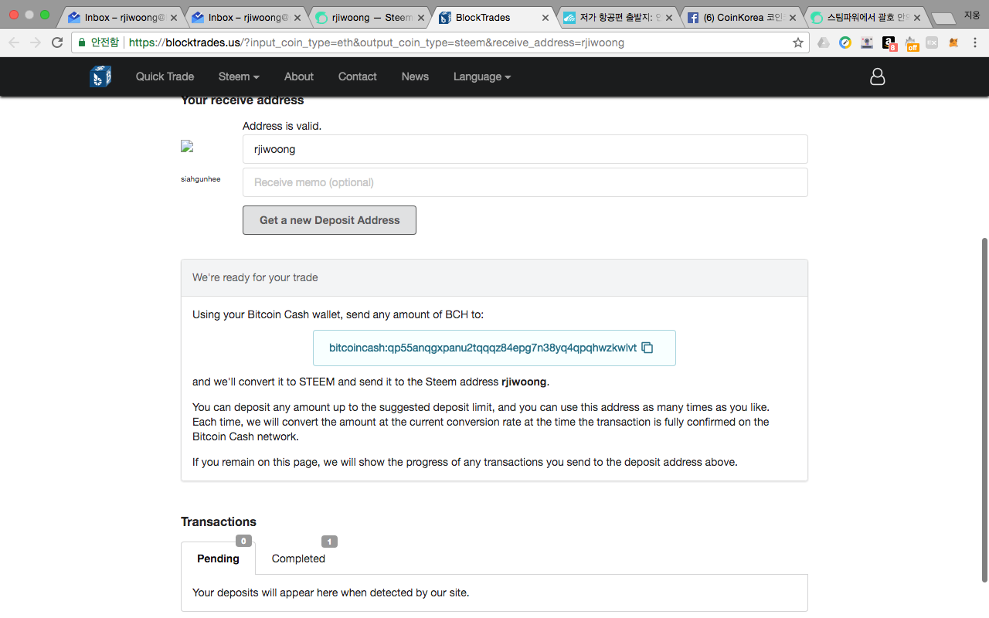Expand the Language dropdown menu
This screenshot has height=618, width=989.
pyautogui.click(x=482, y=76)
